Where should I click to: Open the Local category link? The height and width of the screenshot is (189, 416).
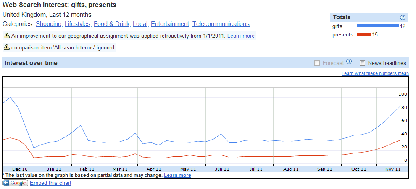click(x=140, y=24)
